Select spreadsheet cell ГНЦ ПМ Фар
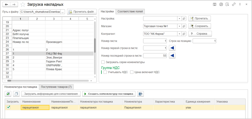 (x=54, y=54)
